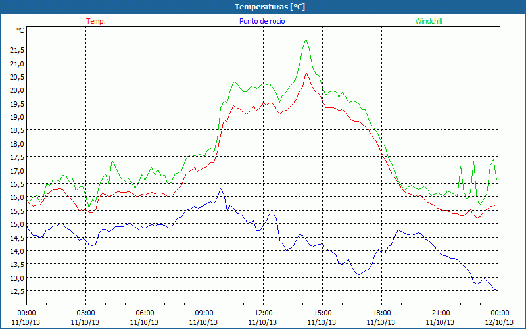Click the 17,0 y-axis value
Image resolution: width=526 pixels, height=329 pixels.
point(17,170)
